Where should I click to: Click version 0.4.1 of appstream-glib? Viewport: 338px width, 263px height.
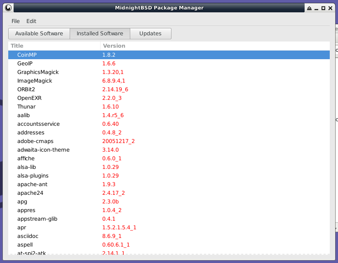[x=109, y=219]
